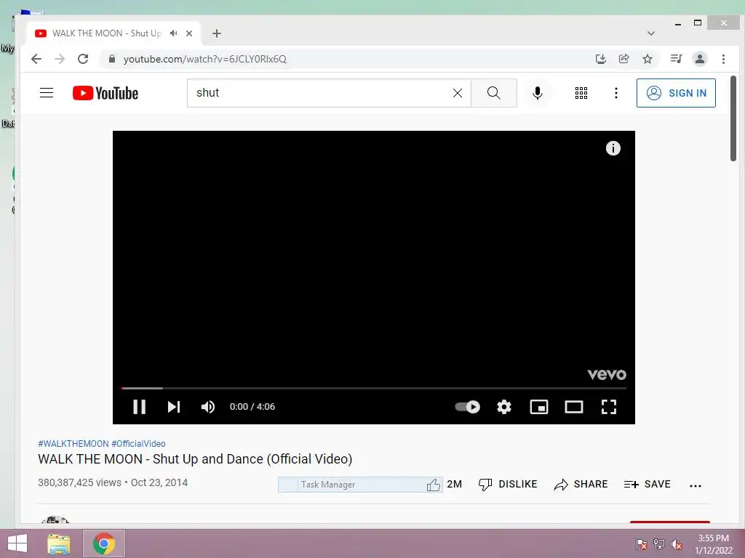
Task: Open the system volume tray icon
Action: pyautogui.click(x=677, y=544)
